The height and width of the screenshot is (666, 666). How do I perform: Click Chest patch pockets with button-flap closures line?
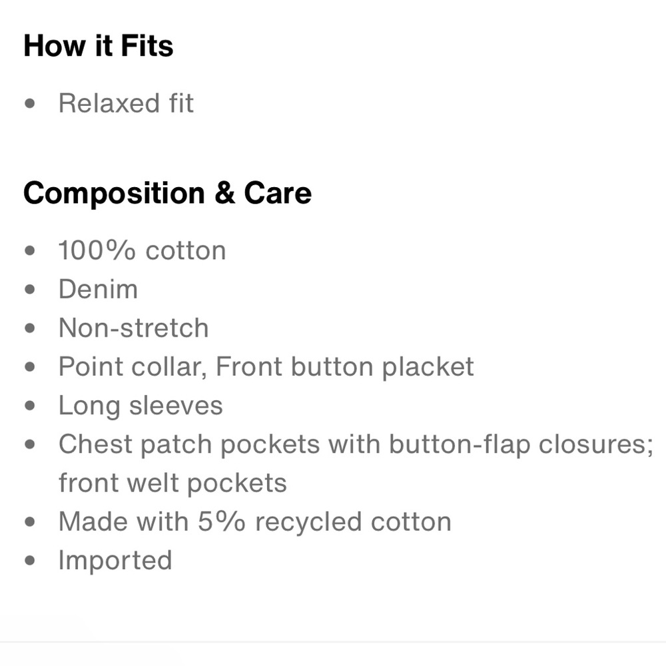(356, 444)
